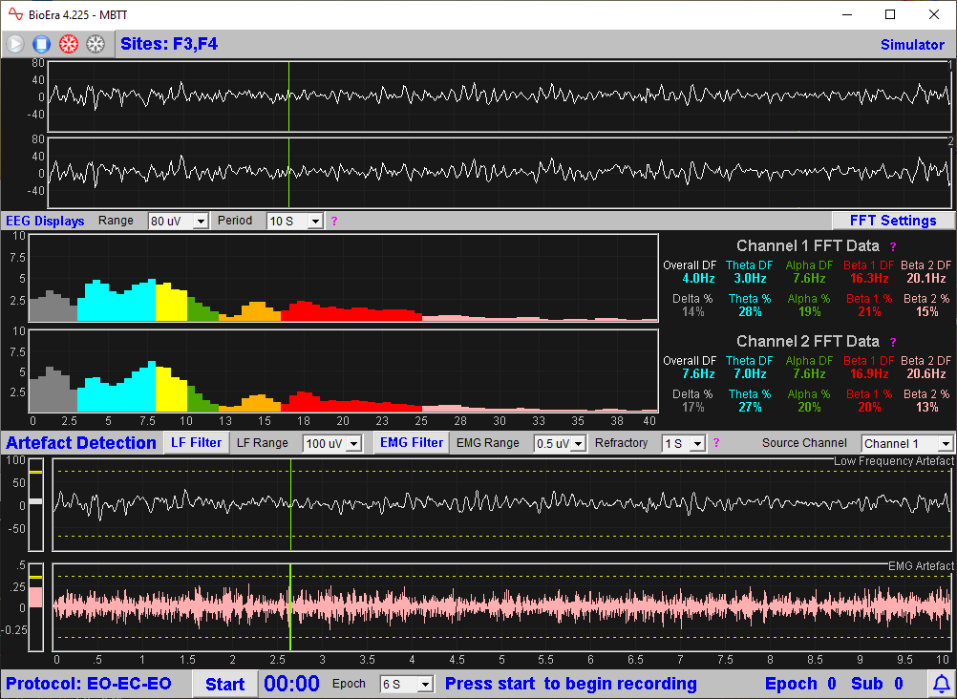Enable Simulator mode
Screen dimensions: 957x699
tap(912, 44)
